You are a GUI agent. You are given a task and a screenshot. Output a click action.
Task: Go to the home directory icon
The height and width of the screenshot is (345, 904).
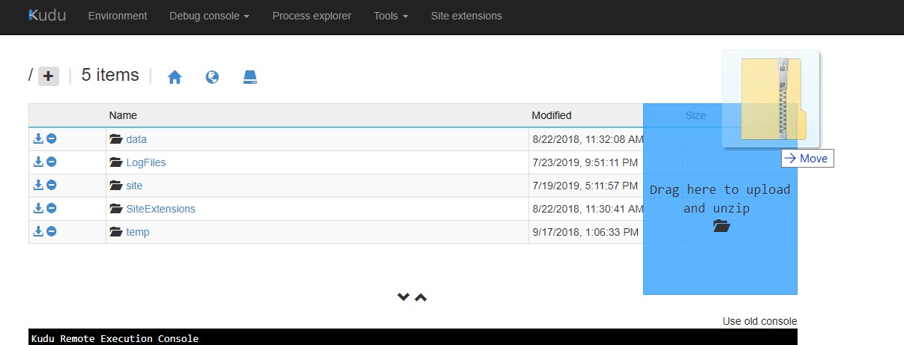pyautogui.click(x=175, y=77)
